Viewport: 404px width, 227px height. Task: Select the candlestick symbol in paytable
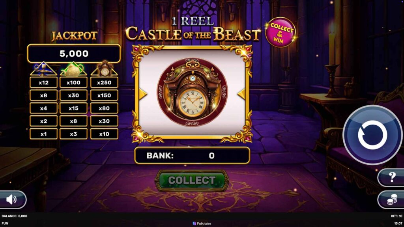[43, 69]
